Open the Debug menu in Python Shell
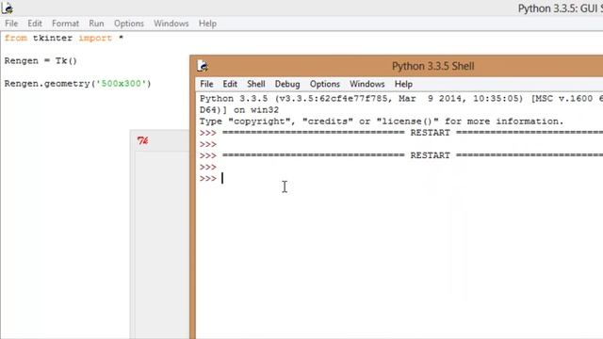 pyautogui.click(x=287, y=84)
